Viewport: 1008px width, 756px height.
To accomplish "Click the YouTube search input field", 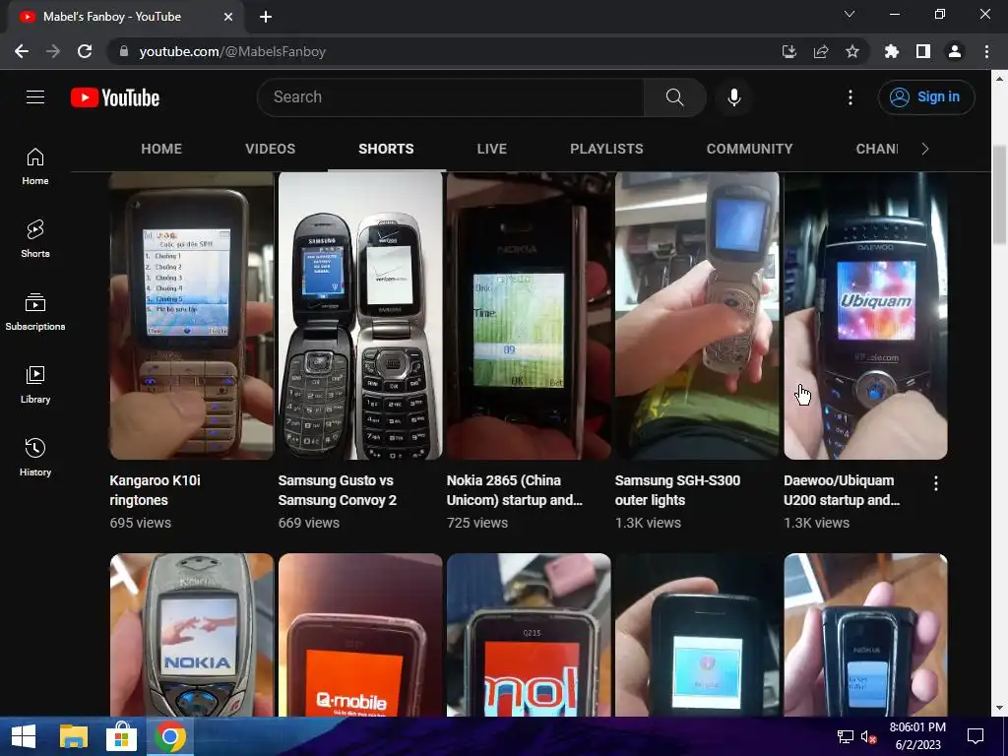I will click(451, 97).
